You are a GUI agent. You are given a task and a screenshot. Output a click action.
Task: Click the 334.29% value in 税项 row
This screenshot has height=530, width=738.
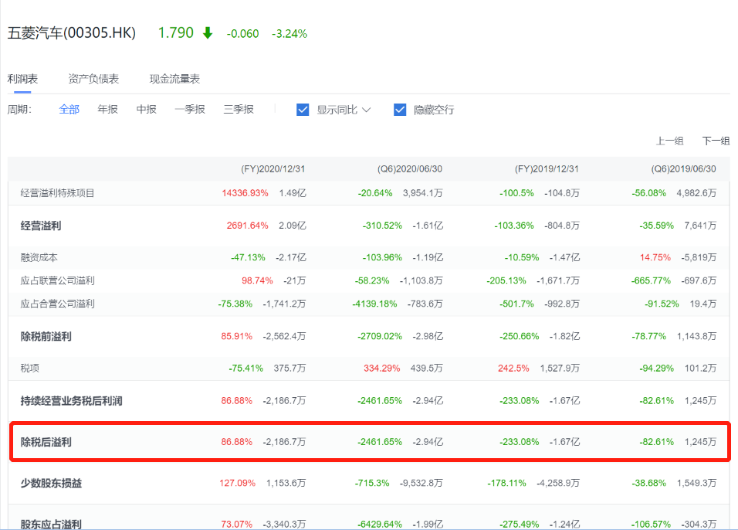[381, 369]
